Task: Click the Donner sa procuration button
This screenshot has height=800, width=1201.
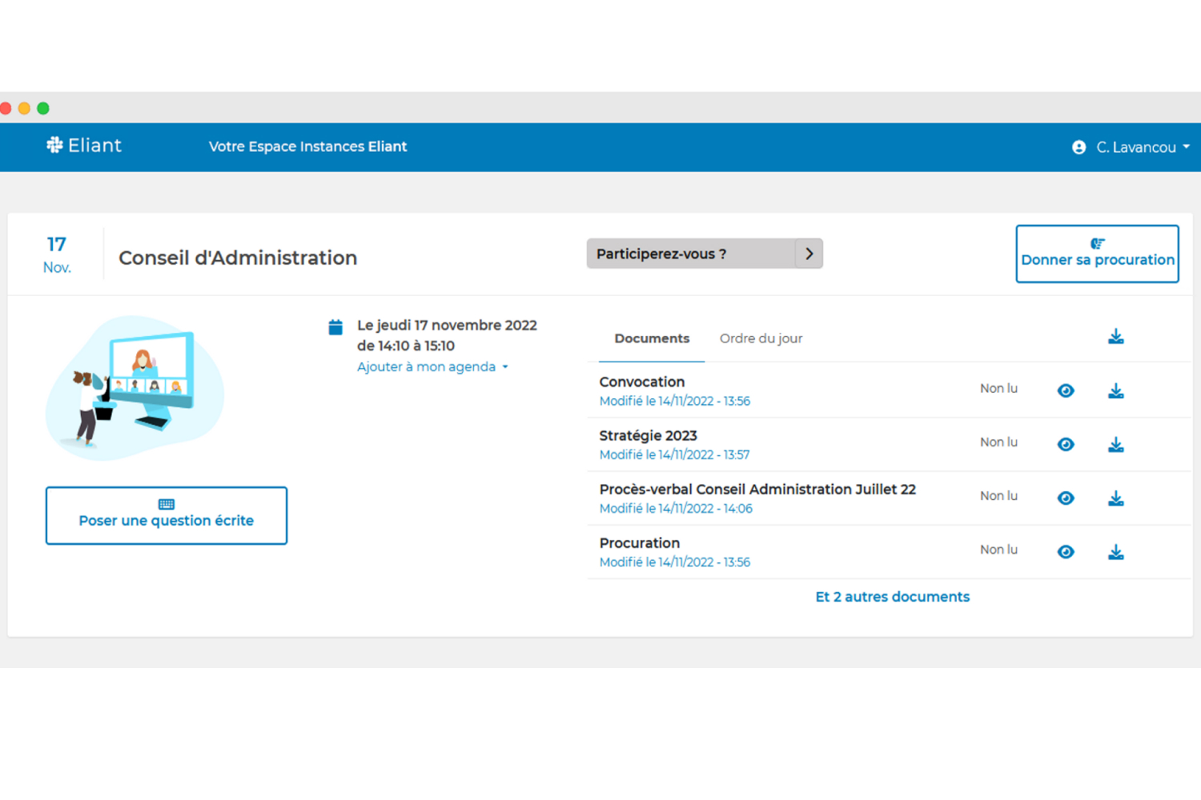Action: coord(1097,254)
